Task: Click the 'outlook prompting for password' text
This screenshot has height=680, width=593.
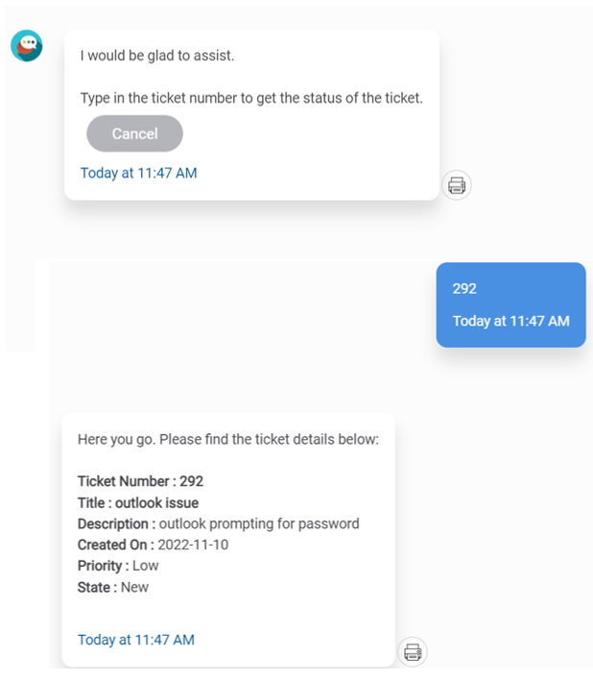Action: [259, 523]
